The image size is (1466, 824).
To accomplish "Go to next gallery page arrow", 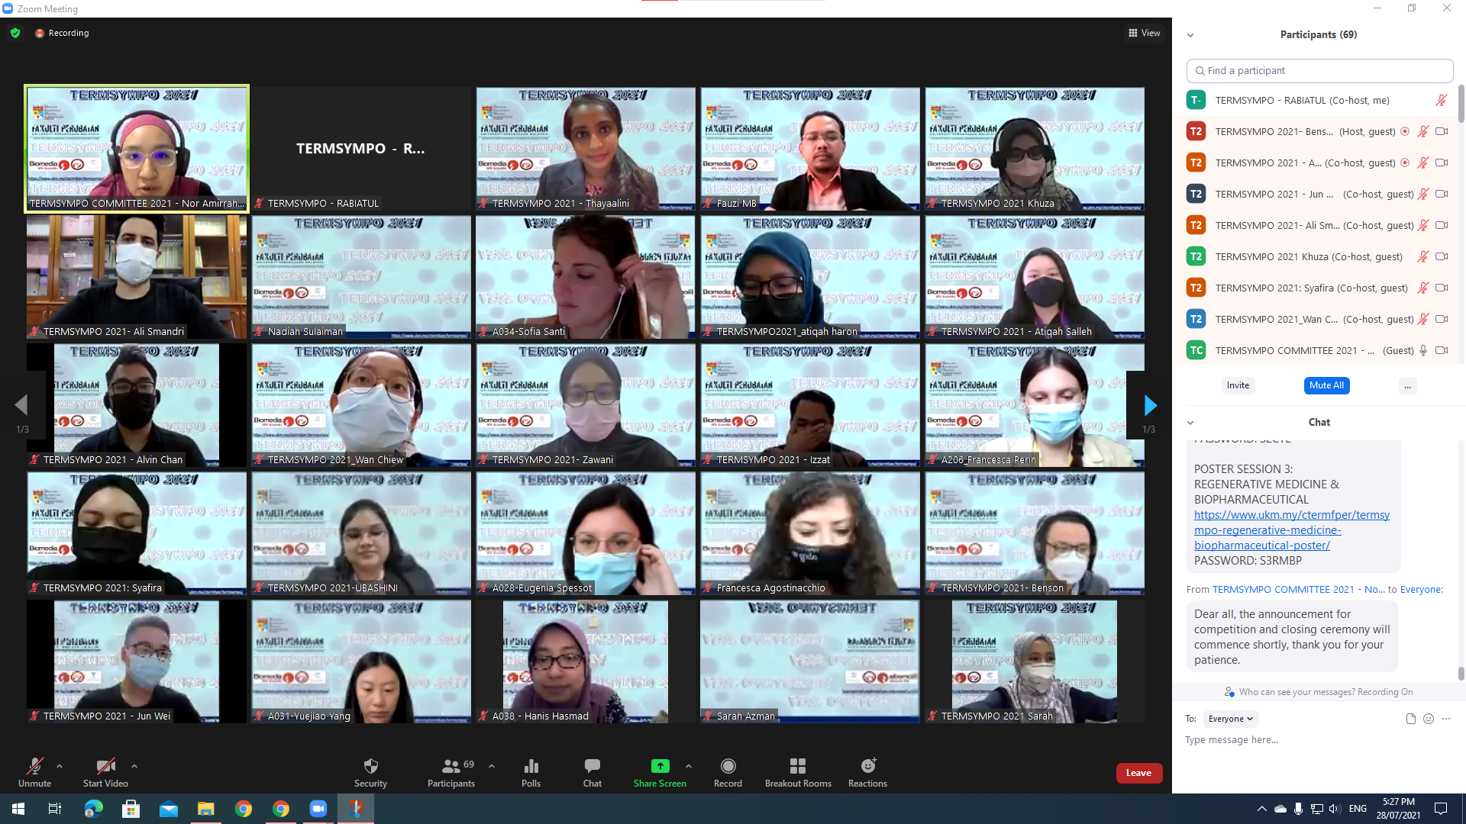I will pos(1150,405).
